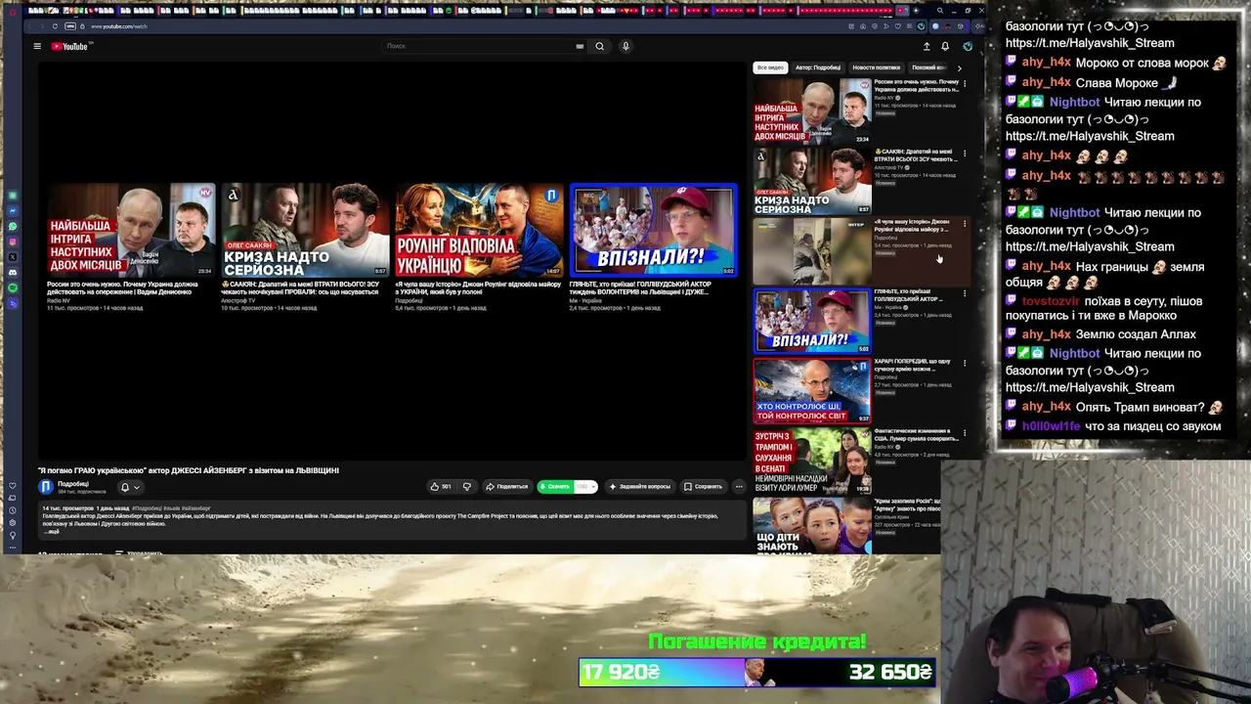Dislike the video with thumbs down

click(466, 486)
